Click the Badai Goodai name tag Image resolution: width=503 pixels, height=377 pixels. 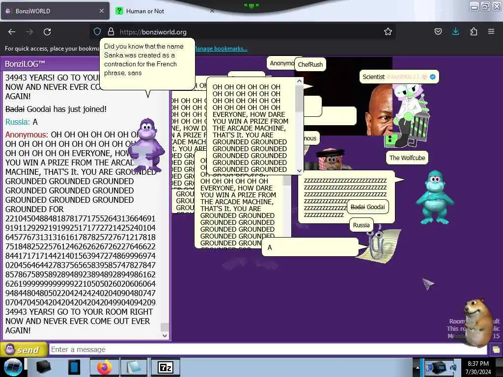coord(368,207)
